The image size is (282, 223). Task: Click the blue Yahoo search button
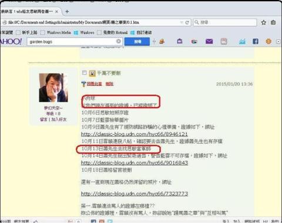coord(137,41)
